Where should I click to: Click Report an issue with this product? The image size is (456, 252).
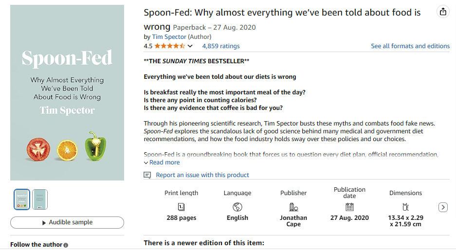(202, 175)
